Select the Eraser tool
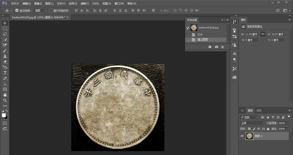 tap(5, 62)
